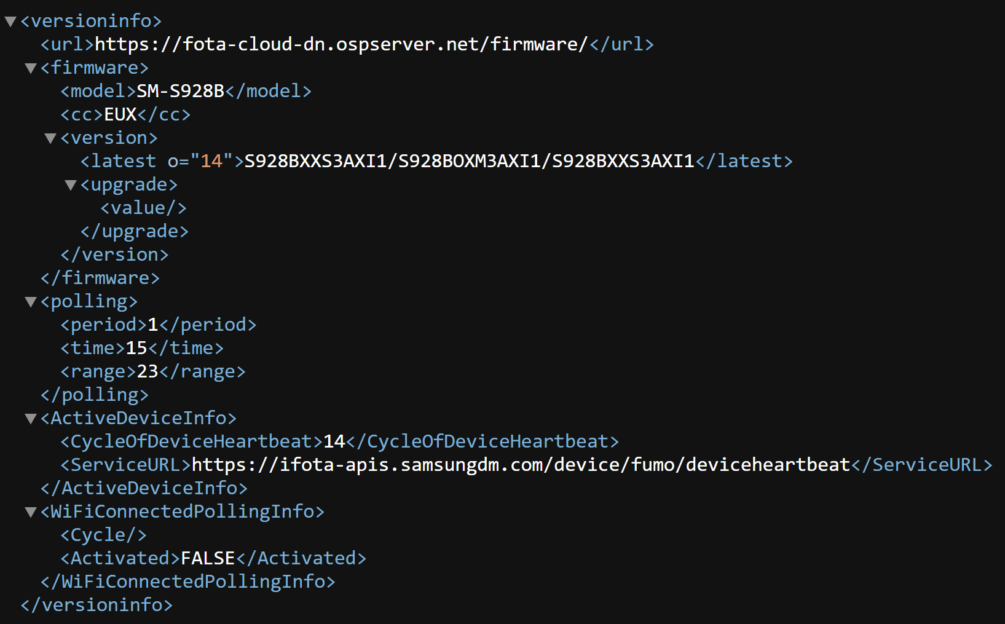The image size is (1005, 624).
Task: Collapse the versioninfo root node
Action: 10,22
